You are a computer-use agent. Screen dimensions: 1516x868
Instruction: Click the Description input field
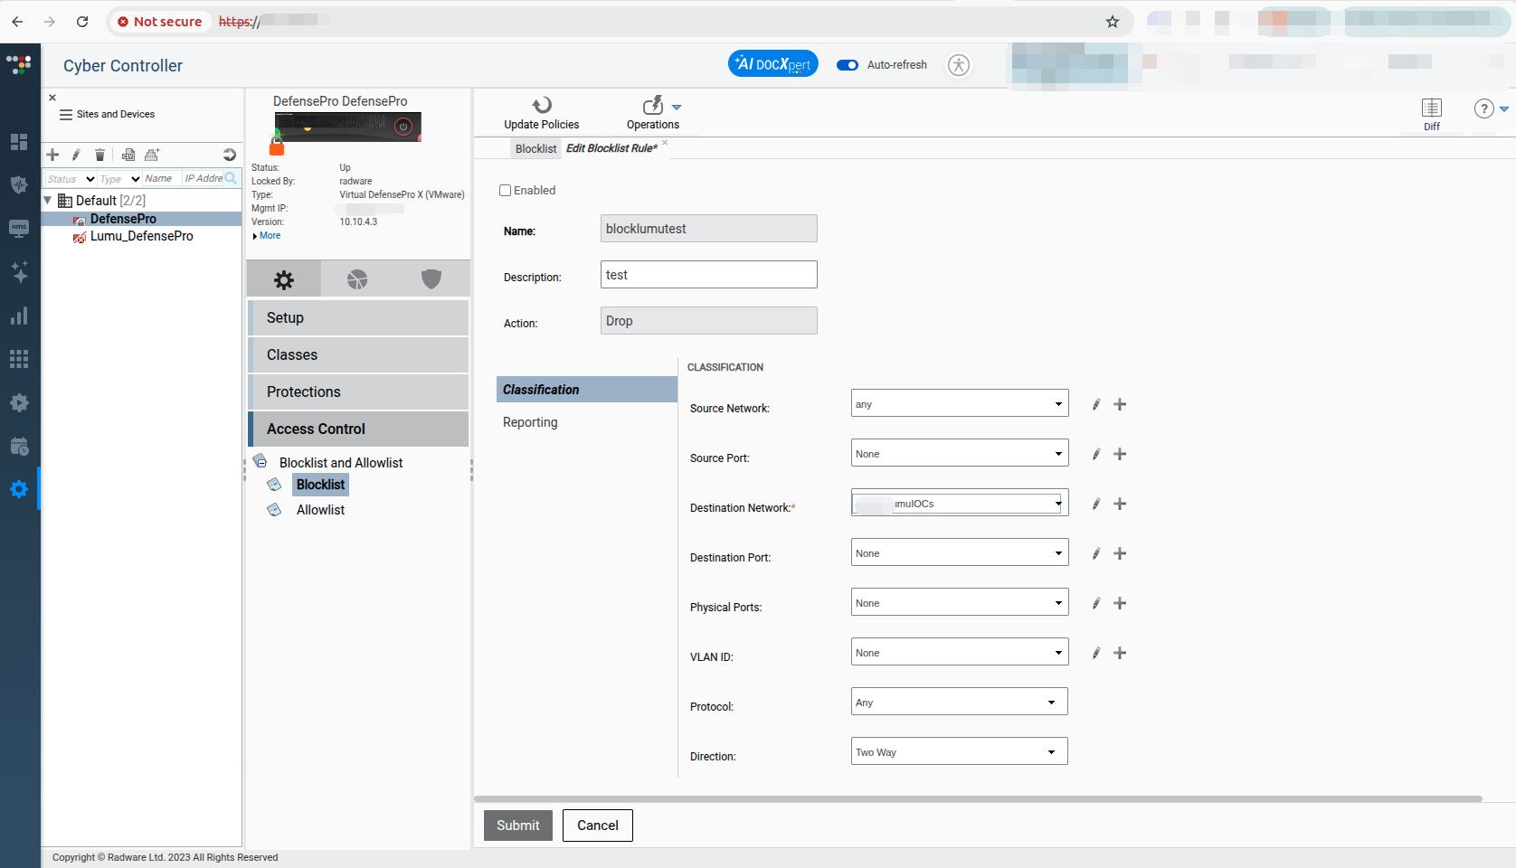708,275
